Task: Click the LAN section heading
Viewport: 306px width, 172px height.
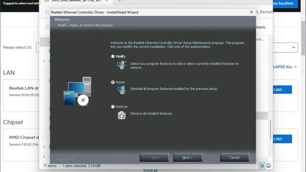Action: coord(9,73)
